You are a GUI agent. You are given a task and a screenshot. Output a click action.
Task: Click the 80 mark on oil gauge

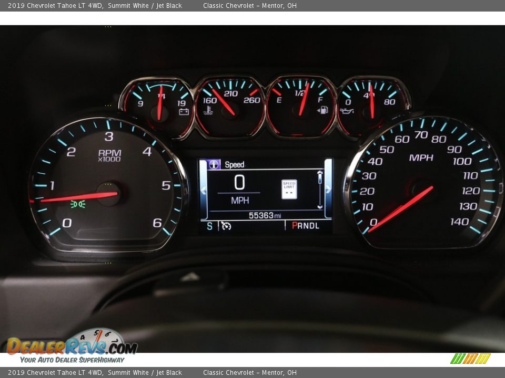(389, 102)
